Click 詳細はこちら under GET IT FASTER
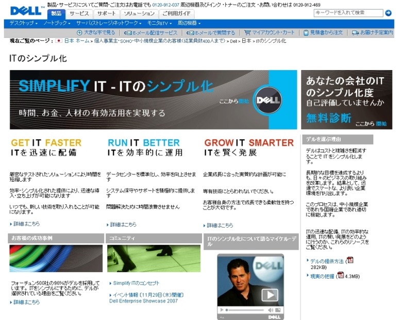 [26, 224]
